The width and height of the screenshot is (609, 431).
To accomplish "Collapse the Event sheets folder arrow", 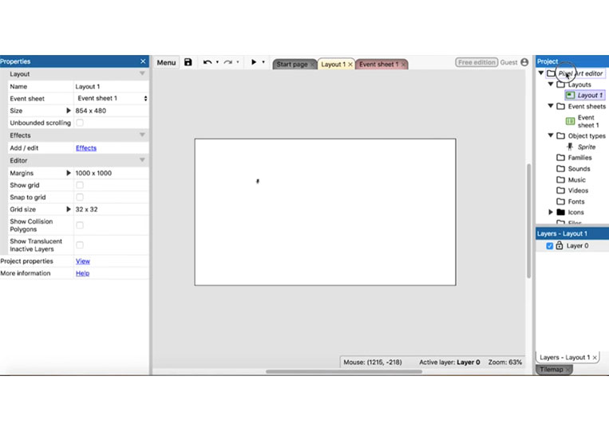I will (x=551, y=106).
